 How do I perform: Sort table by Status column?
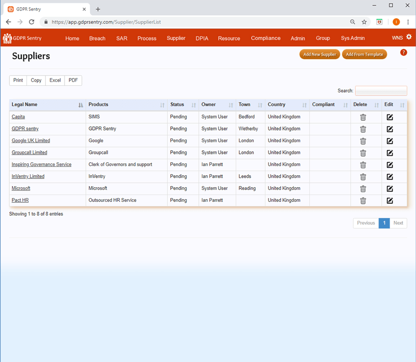pyautogui.click(x=183, y=105)
